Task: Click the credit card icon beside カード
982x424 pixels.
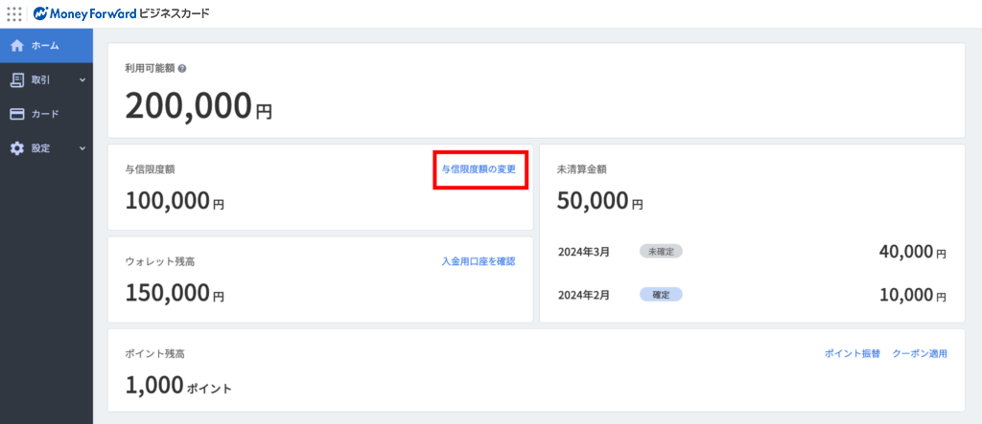Action: point(16,114)
